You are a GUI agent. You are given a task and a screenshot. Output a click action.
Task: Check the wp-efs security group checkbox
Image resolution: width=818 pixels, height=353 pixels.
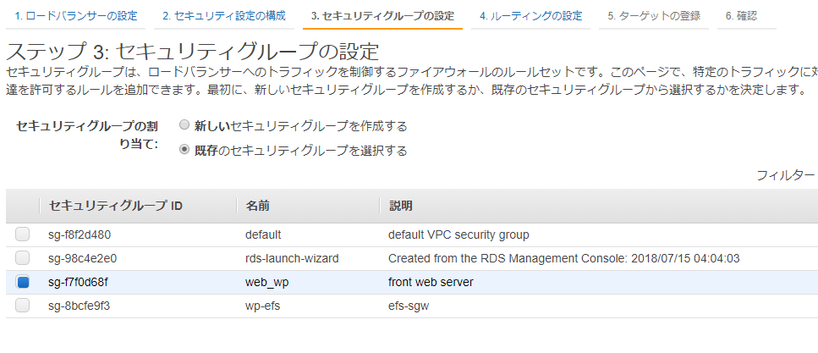pos(23,306)
